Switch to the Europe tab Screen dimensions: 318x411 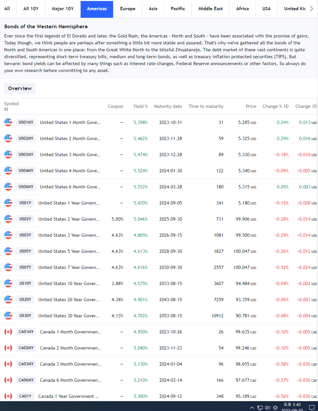[128, 9]
